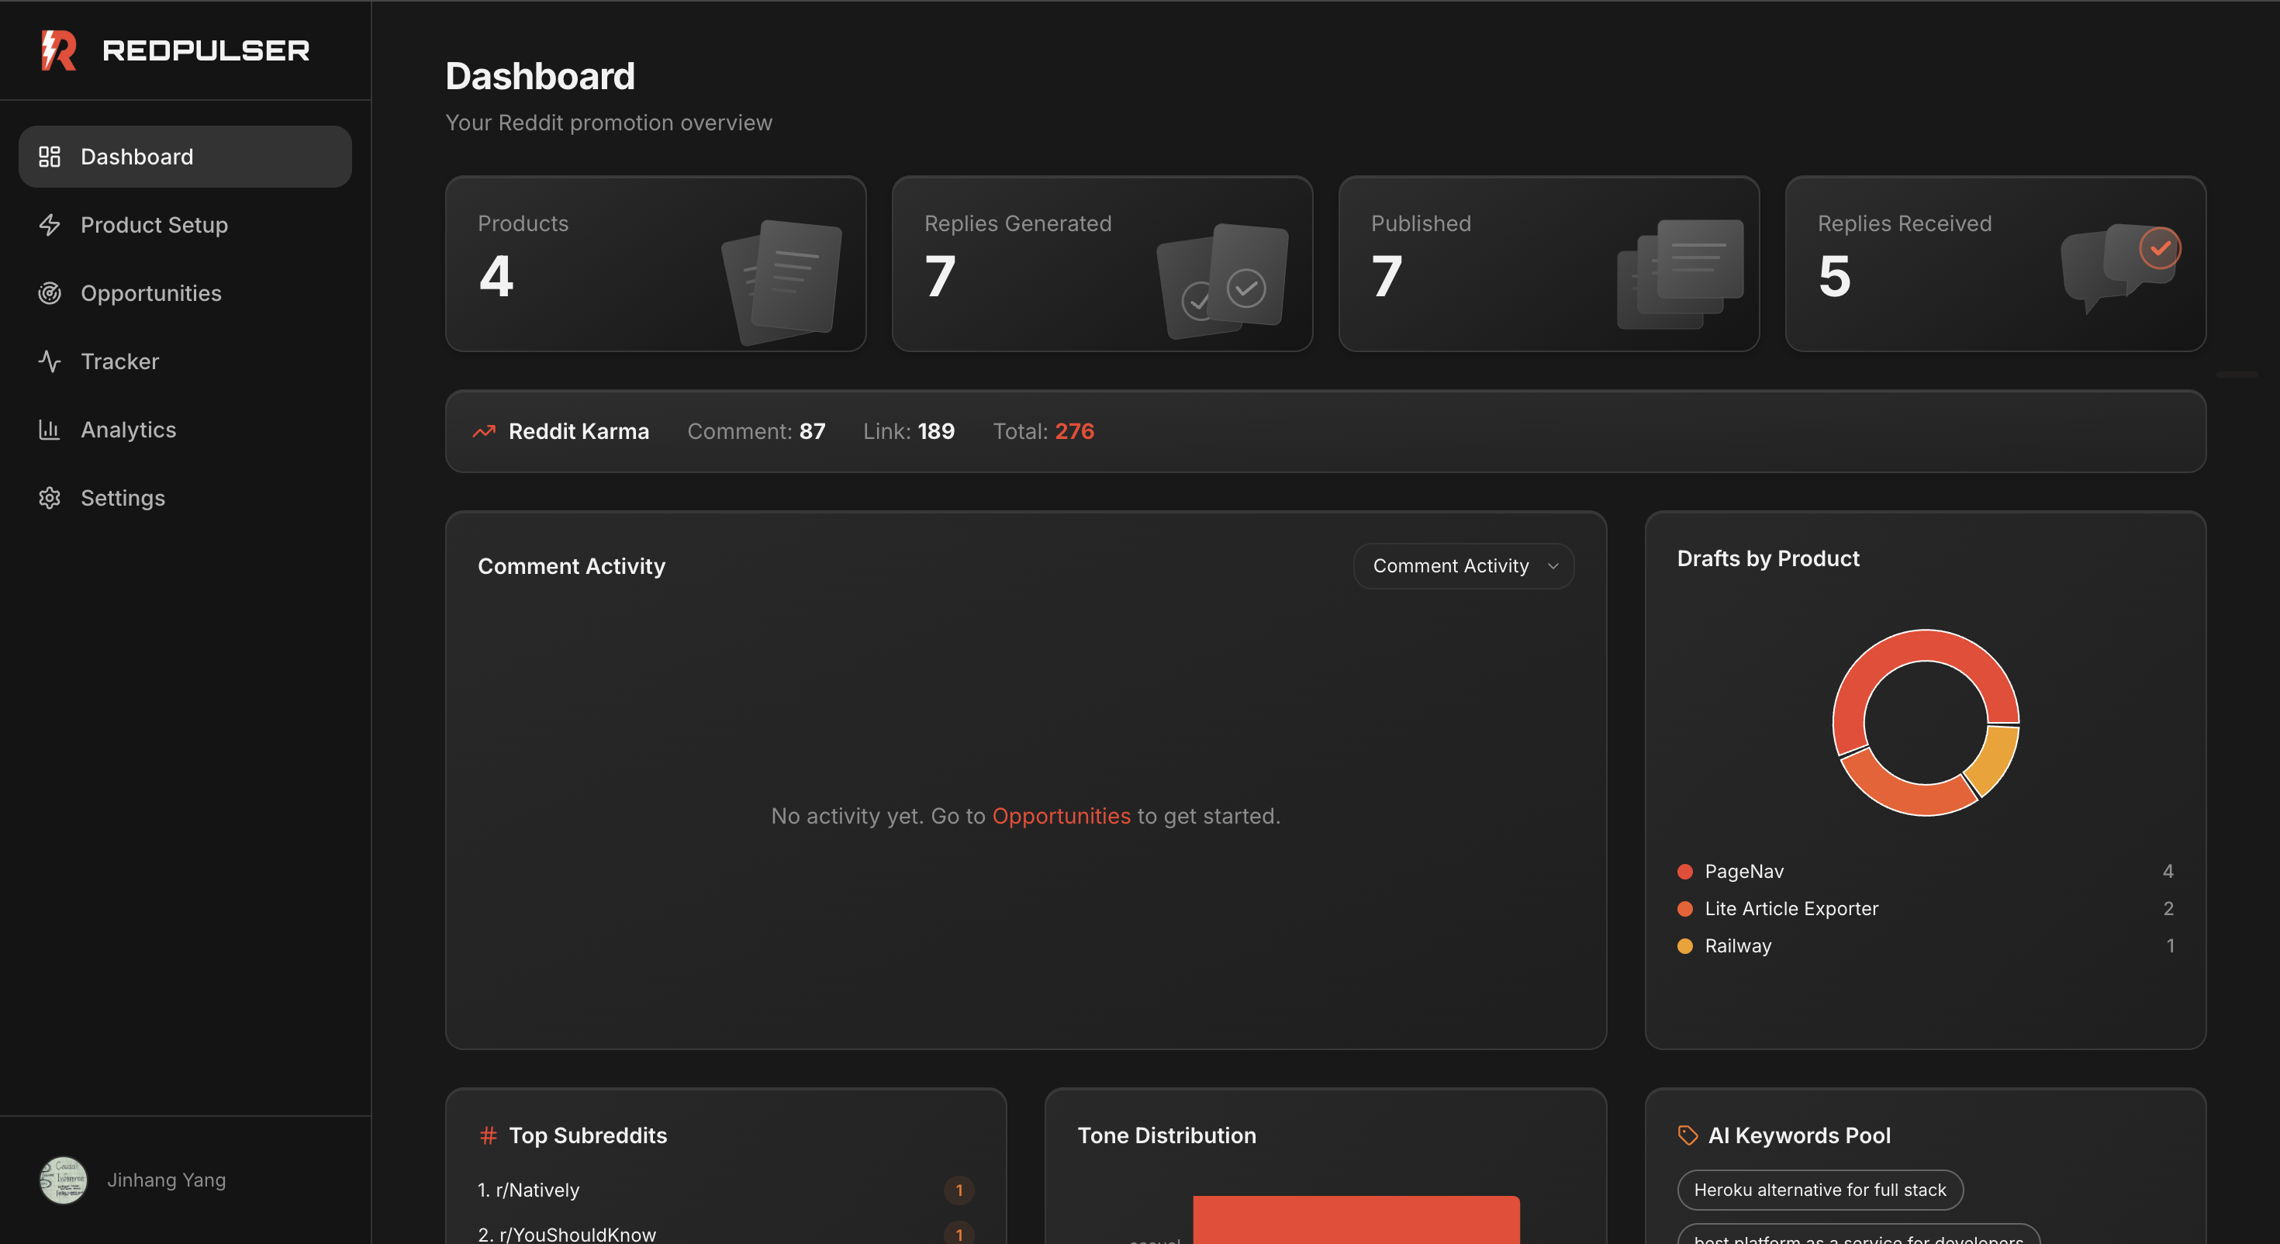Click the RedPulser lightning logo icon
The height and width of the screenshot is (1244, 2280).
[x=58, y=50]
